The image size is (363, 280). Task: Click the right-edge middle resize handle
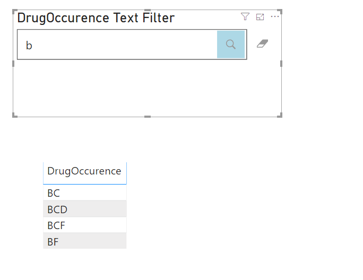(x=280, y=64)
